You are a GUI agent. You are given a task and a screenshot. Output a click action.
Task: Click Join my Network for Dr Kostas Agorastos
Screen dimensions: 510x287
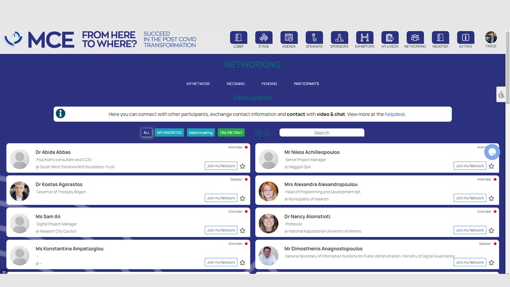pyautogui.click(x=221, y=198)
